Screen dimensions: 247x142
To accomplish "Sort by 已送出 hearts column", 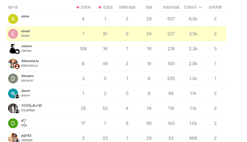I will (105, 7).
